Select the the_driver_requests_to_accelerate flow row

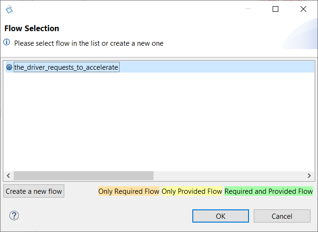pyautogui.click(x=160, y=67)
